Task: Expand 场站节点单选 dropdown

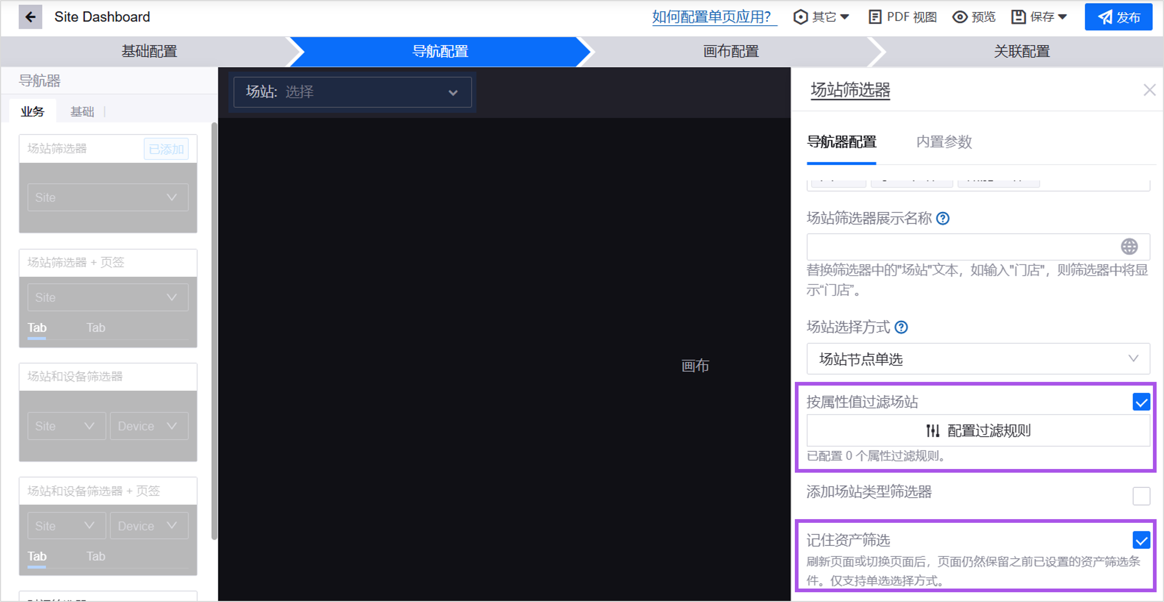Action: pos(978,359)
